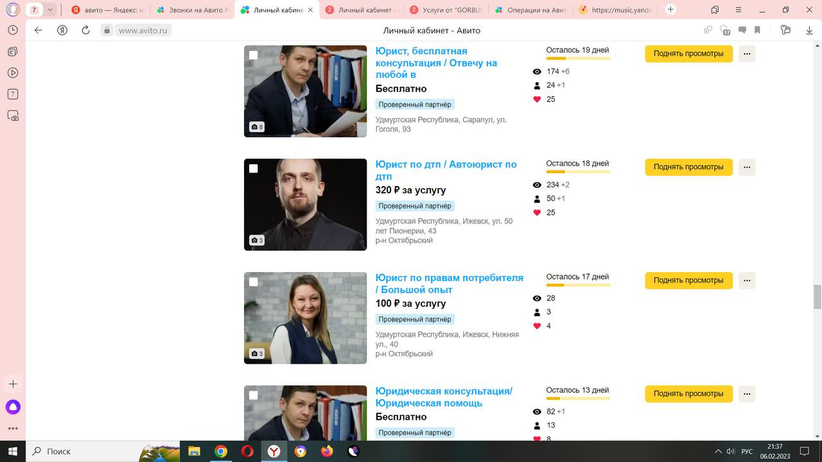This screenshot has width=822, height=462.
Task: Open history in browser sidebar
Action: tap(13, 30)
